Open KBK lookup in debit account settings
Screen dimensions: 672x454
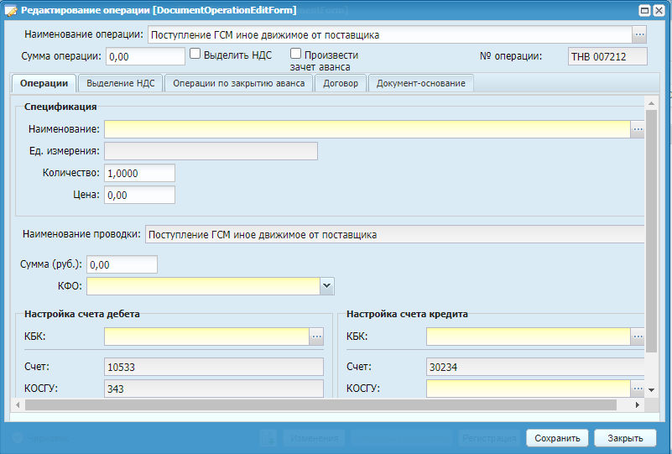pos(316,337)
